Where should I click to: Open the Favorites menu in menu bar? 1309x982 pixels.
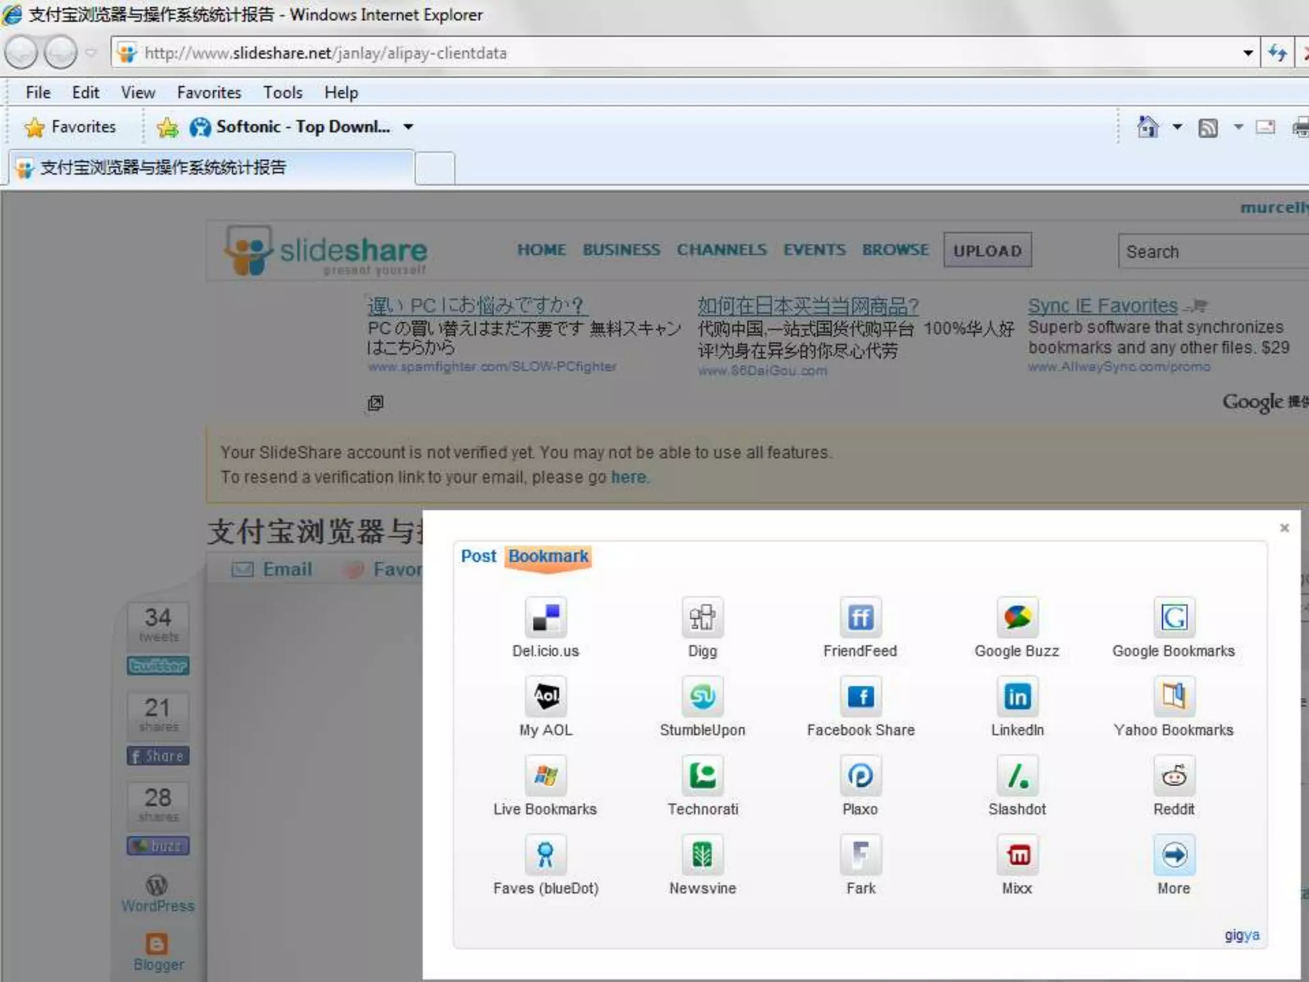click(x=209, y=93)
